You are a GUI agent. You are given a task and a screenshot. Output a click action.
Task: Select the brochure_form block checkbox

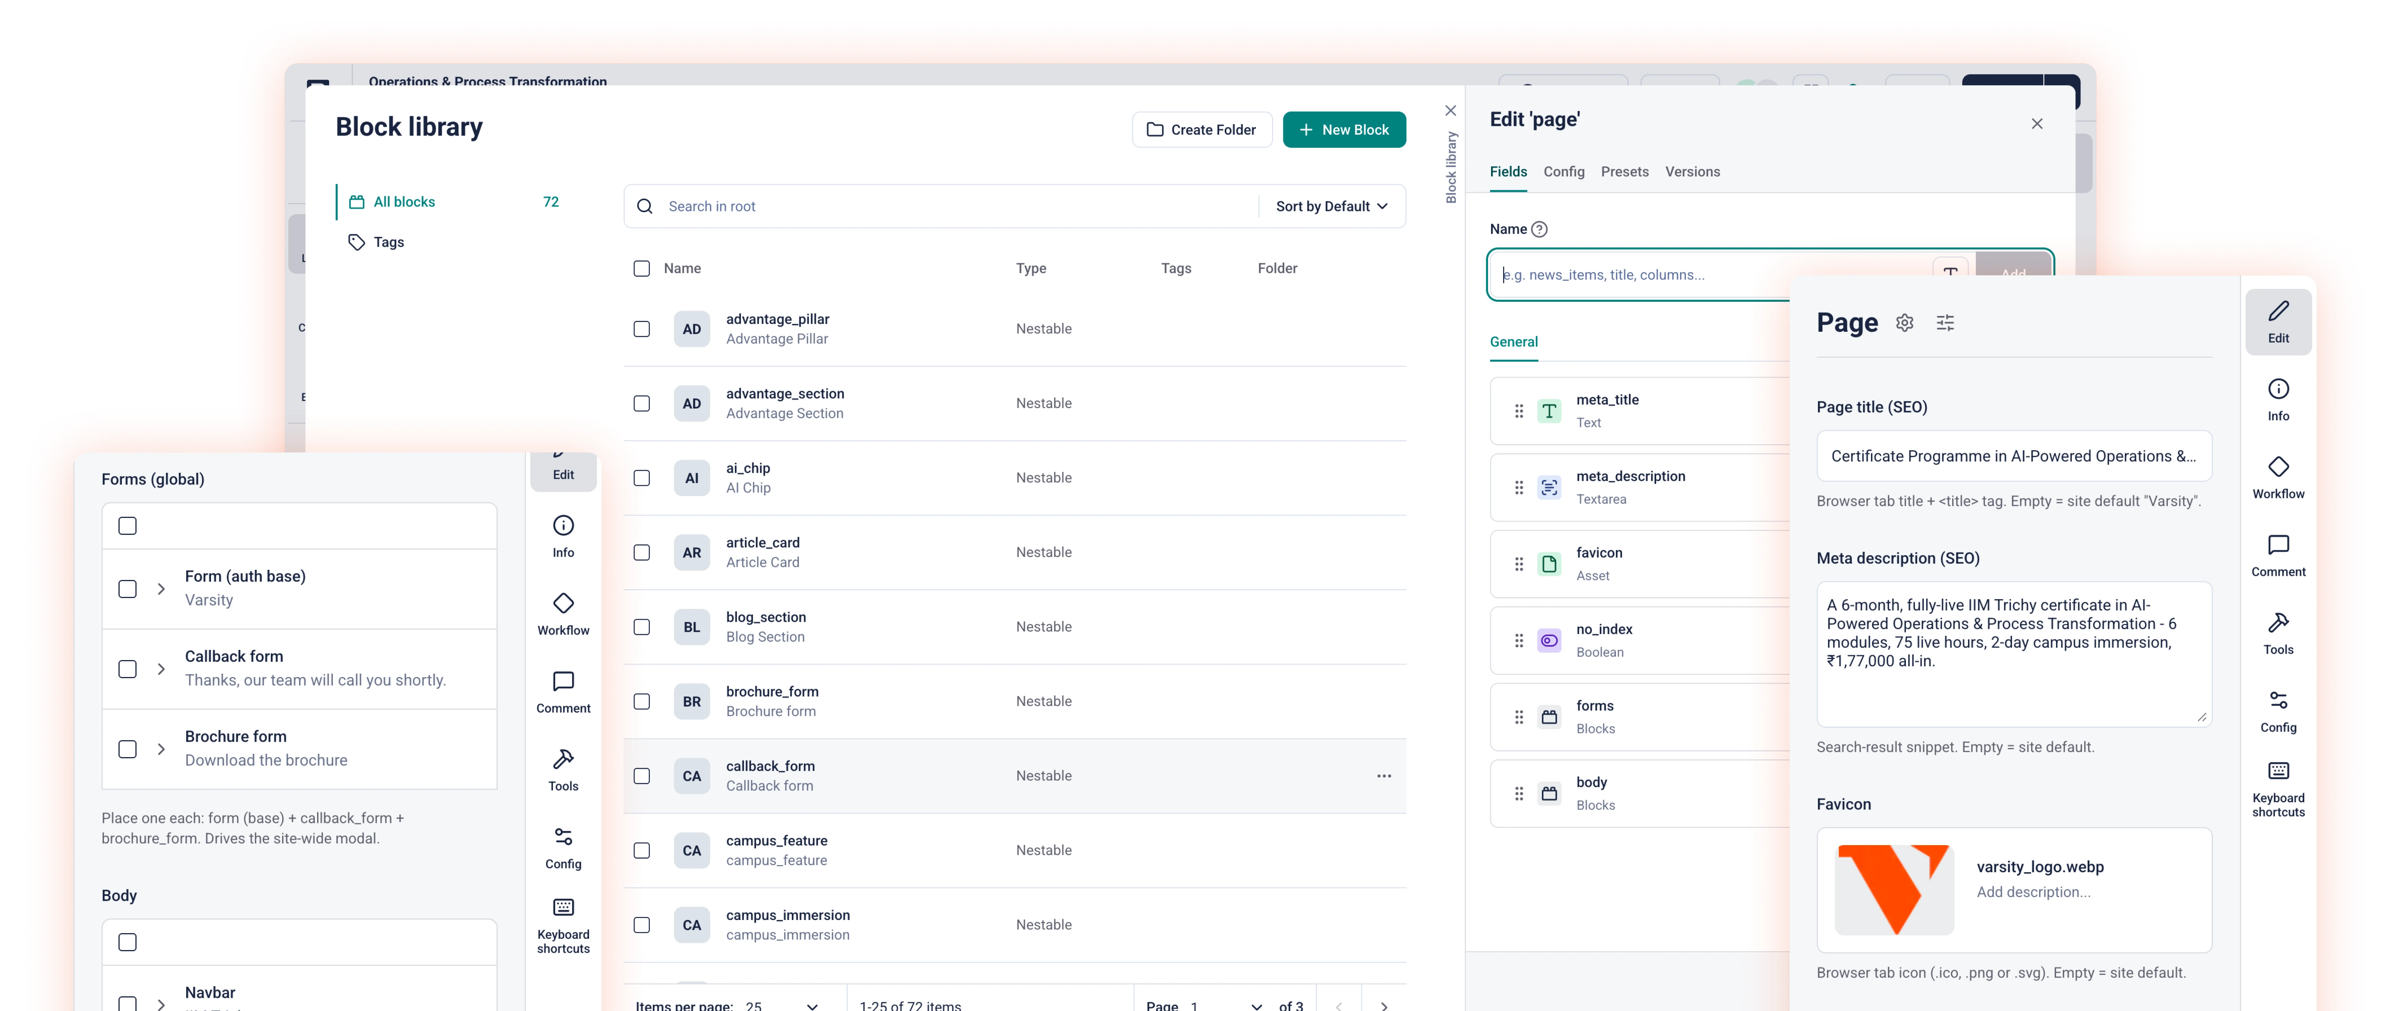pyautogui.click(x=641, y=701)
